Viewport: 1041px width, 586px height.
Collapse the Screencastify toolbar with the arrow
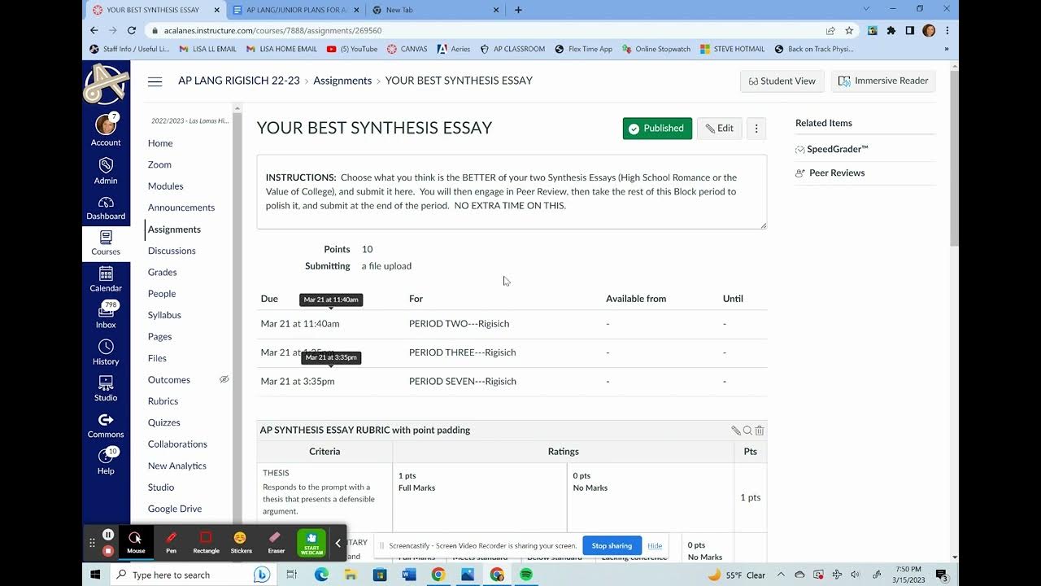(338, 543)
